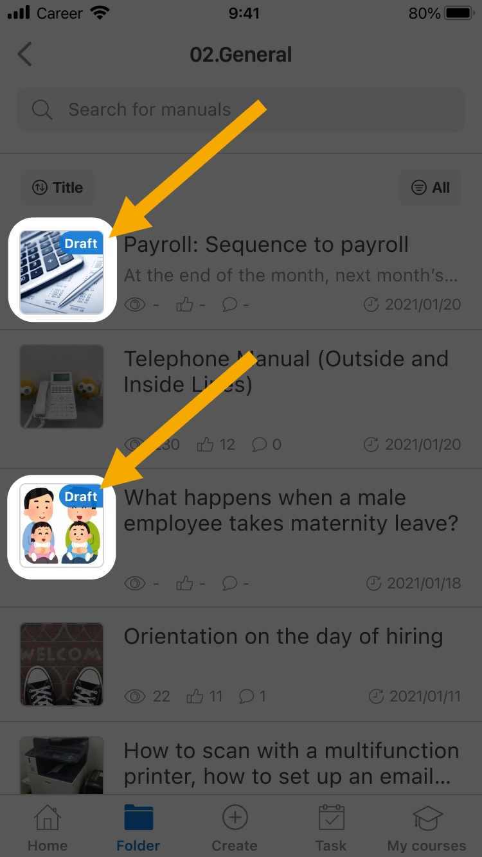Viewport: 482px width, 857px height.
Task: Open the All filter dropdown
Action: (x=430, y=188)
